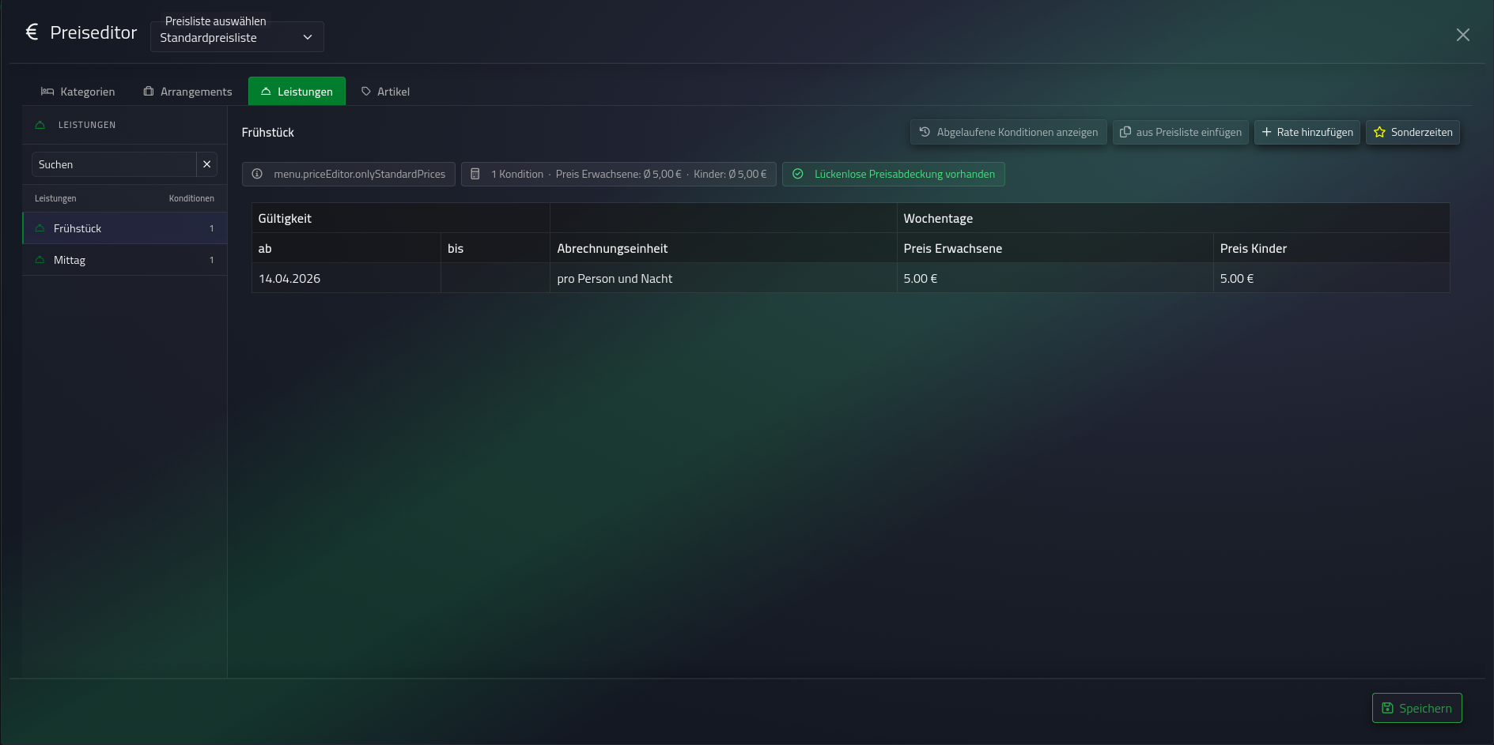The image size is (1494, 745).
Task: Close the Preiseditor dialog
Action: (x=1463, y=35)
